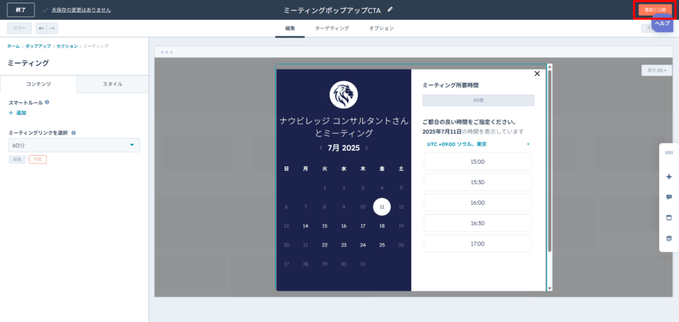Click the popup scrollbar down arrow

pos(550,288)
